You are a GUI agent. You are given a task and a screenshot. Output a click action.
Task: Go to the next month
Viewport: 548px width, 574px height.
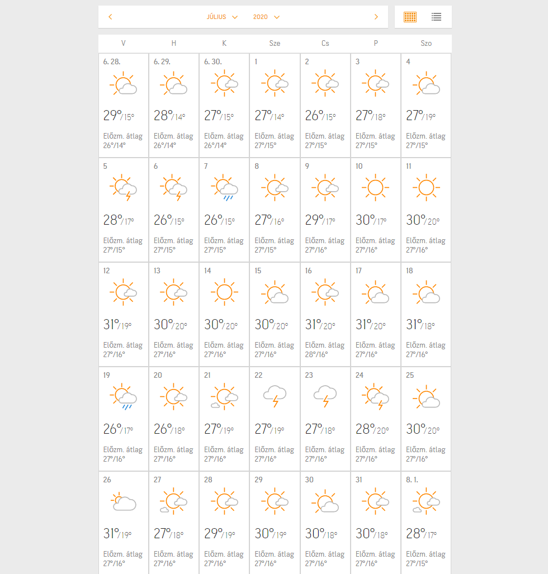click(376, 17)
